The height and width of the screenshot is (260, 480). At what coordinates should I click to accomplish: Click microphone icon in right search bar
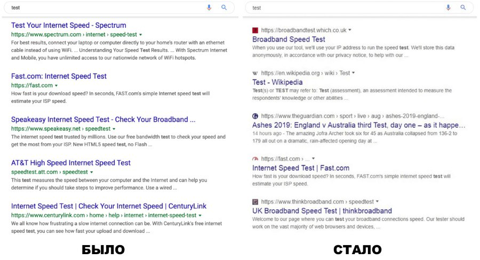(448, 7)
